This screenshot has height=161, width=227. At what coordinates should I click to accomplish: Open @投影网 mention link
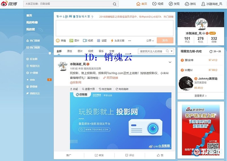(76, 82)
